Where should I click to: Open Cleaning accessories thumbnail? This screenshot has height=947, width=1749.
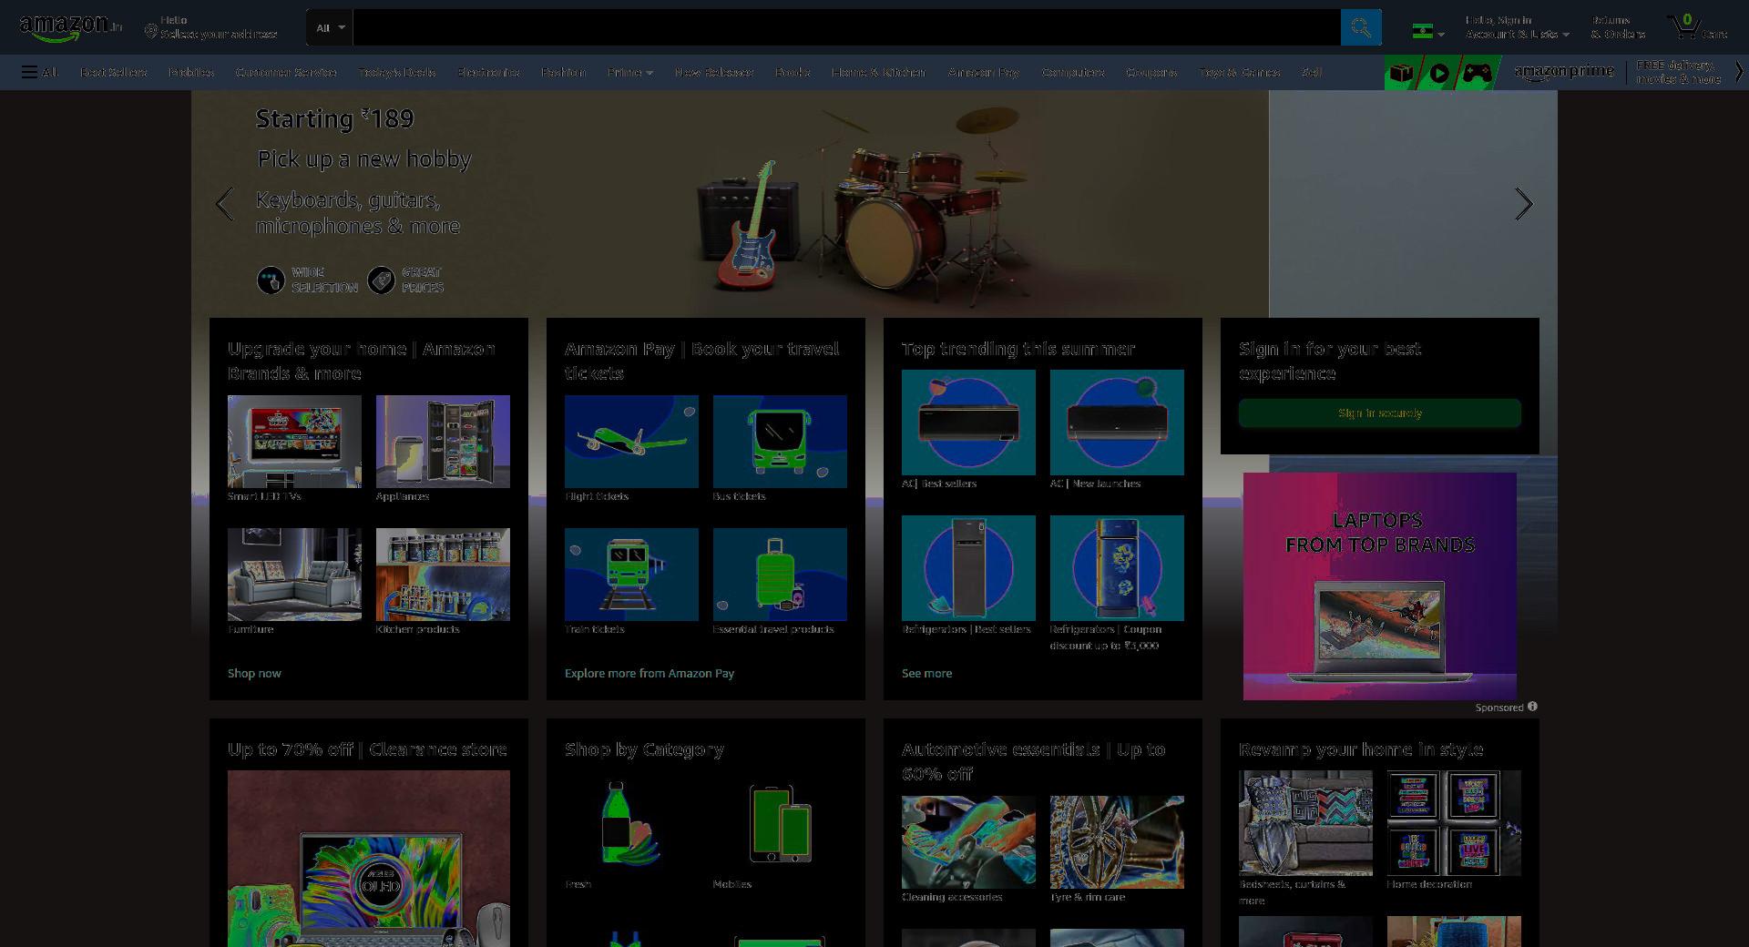(x=968, y=842)
